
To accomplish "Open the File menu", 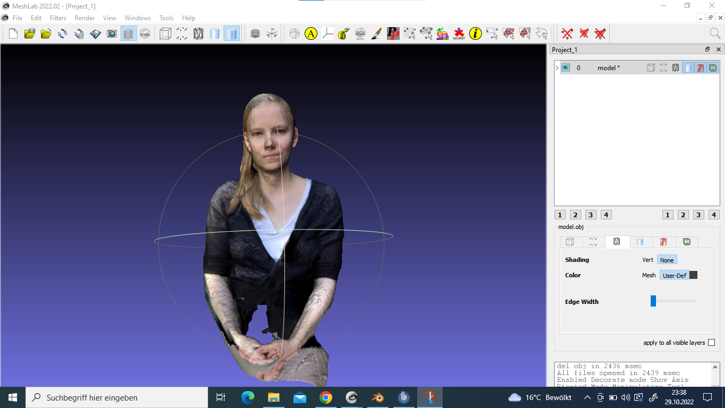I will tap(18, 18).
